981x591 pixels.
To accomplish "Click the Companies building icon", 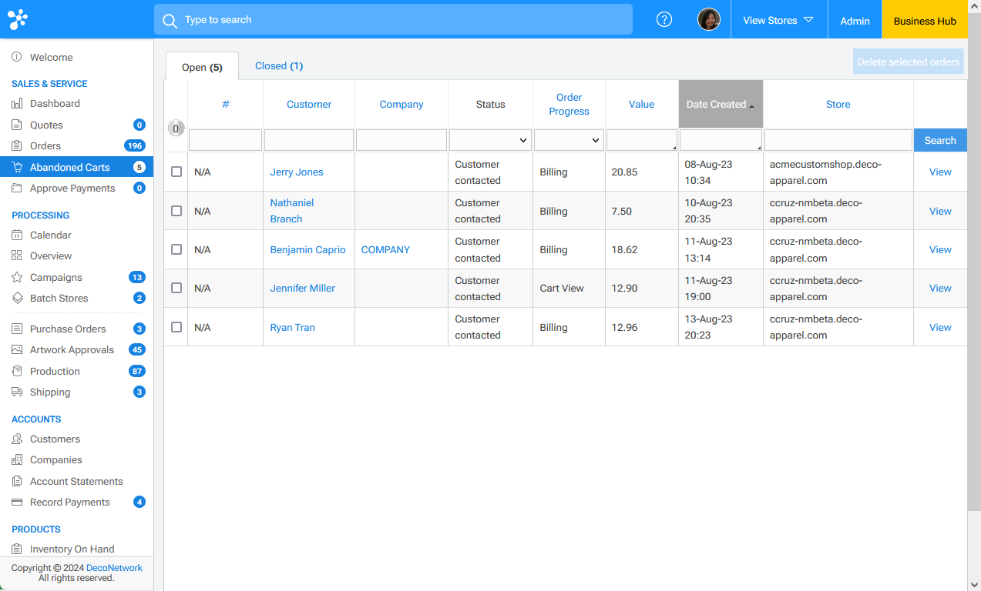I will pyautogui.click(x=17, y=460).
